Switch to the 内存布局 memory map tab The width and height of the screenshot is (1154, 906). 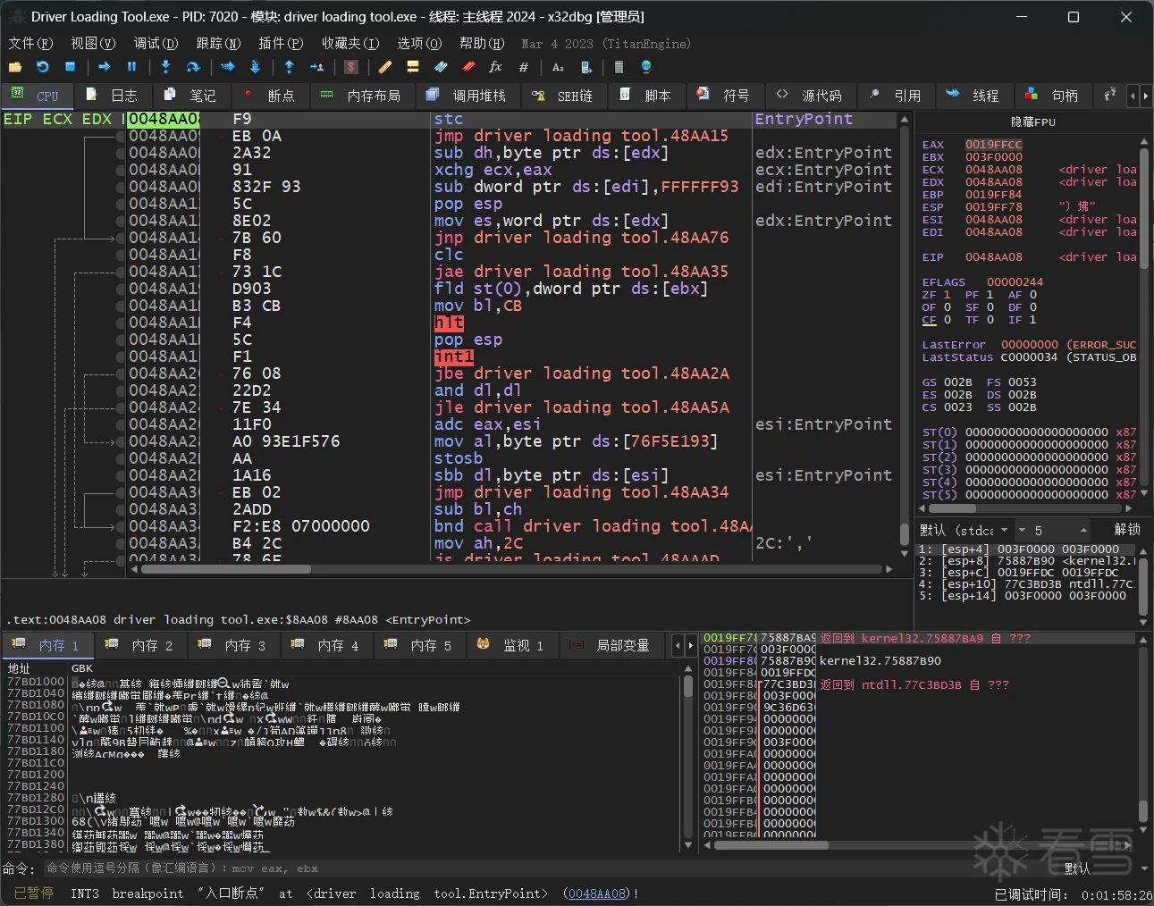coord(360,96)
